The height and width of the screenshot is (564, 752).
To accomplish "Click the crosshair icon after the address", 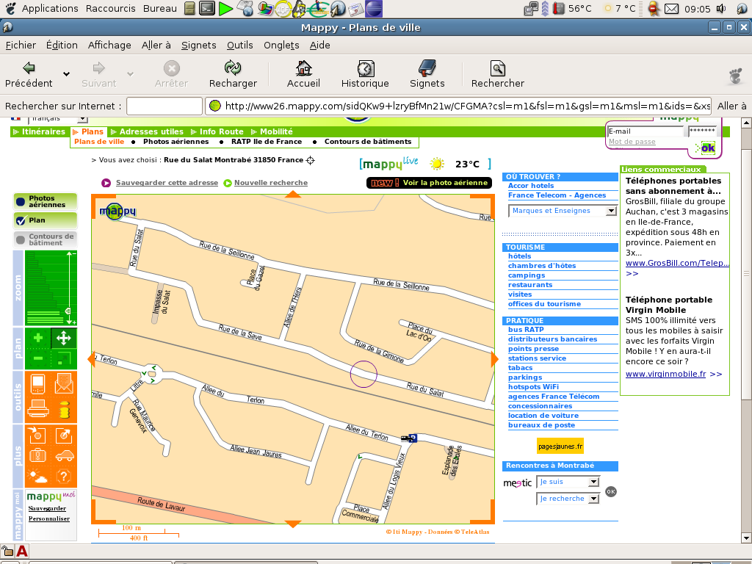I will click(311, 160).
